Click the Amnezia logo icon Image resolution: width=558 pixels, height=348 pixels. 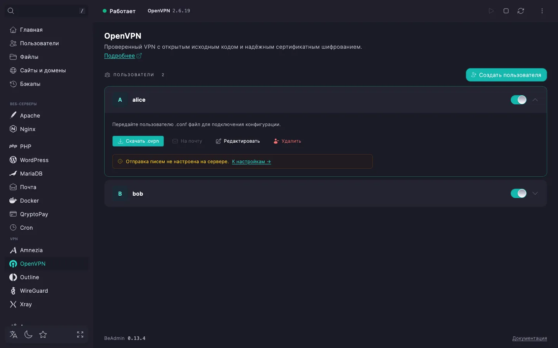(x=13, y=250)
